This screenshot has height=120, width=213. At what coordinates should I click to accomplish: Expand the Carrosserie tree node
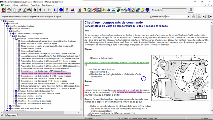[4, 24]
